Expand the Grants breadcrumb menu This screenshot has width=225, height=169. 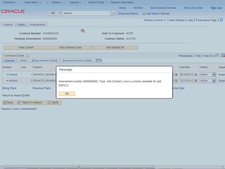[x=57, y=2]
